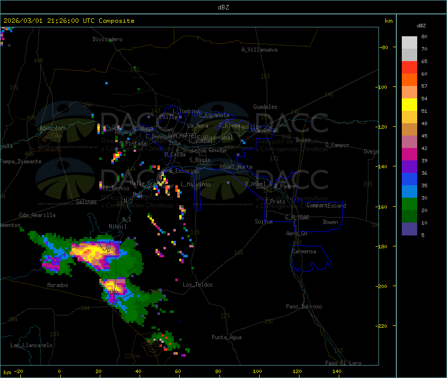
Task: Click the timestamp 2026/03/01 21:26:00 UTC Composite
Action: coord(69,21)
